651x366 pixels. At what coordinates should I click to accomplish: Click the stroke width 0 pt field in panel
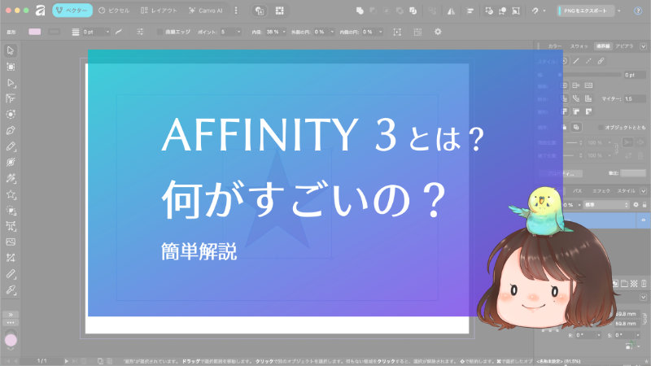coord(635,75)
